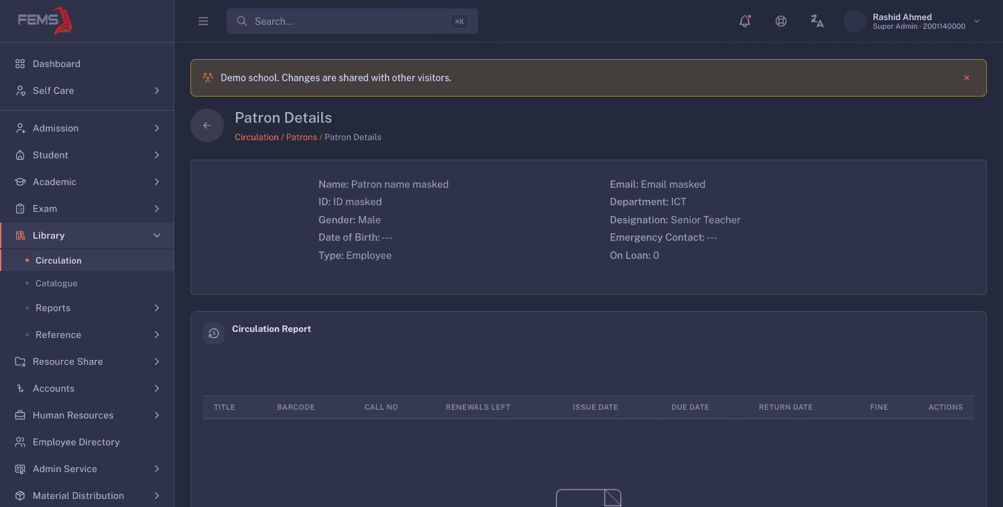Expand the Admin Service chevron
This screenshot has width=1003, height=507.
(157, 469)
